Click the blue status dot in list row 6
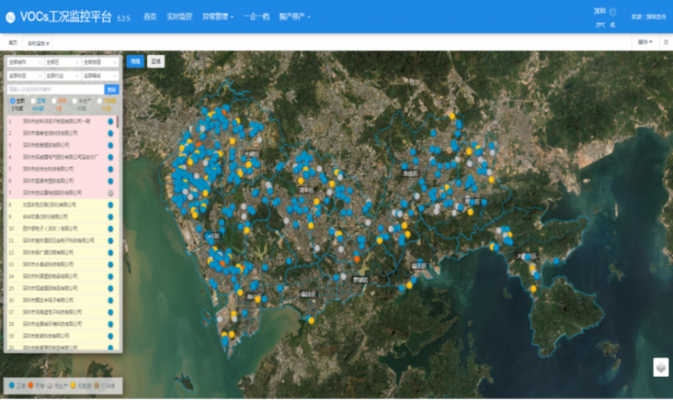Viewport: 673px width, 400px height. tap(110, 181)
